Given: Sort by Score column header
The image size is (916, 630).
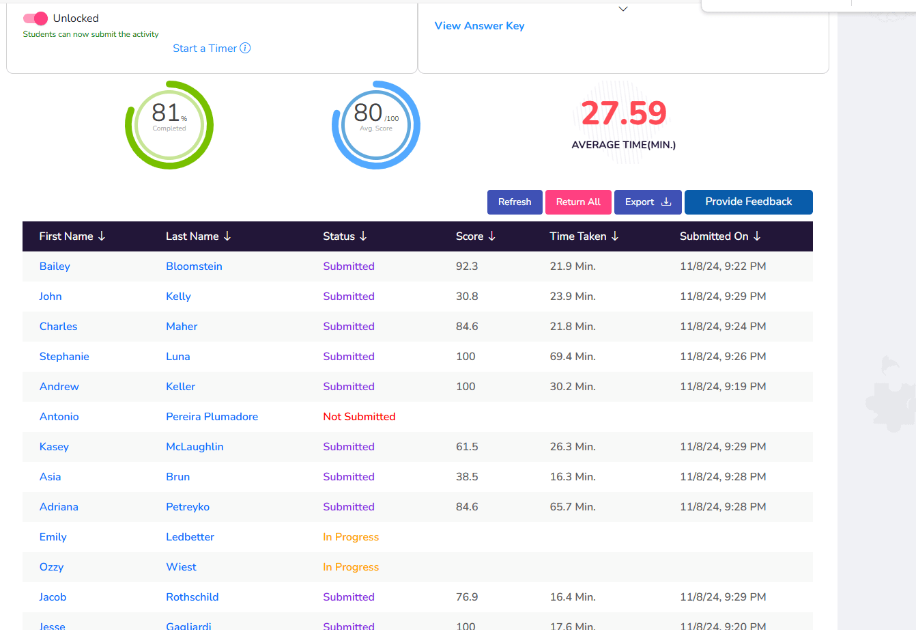Looking at the screenshot, I should pos(476,236).
